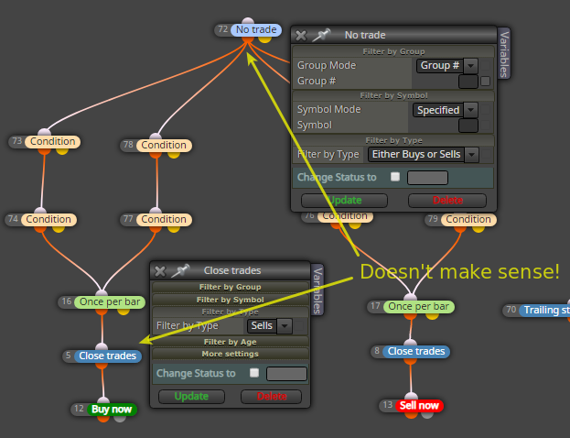Click the Group # input field
This screenshot has height=438, width=570.
[x=468, y=82]
